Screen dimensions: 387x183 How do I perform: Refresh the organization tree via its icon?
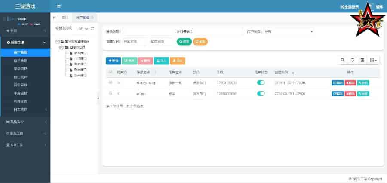92,29
